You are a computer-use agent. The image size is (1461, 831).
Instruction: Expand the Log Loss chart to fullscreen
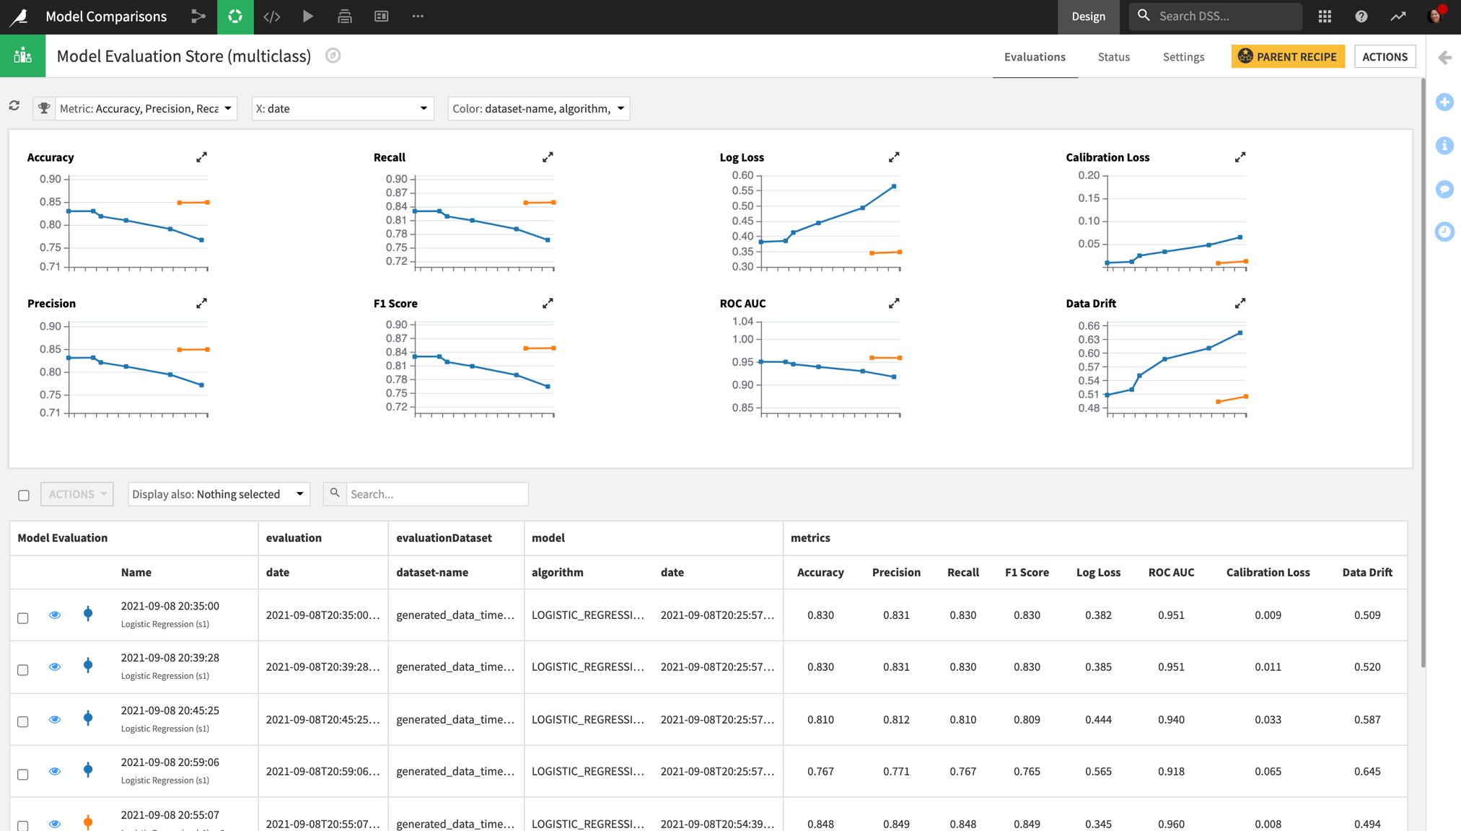click(894, 157)
